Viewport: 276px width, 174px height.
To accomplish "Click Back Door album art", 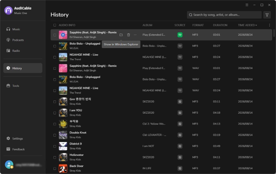I will 63,169.
